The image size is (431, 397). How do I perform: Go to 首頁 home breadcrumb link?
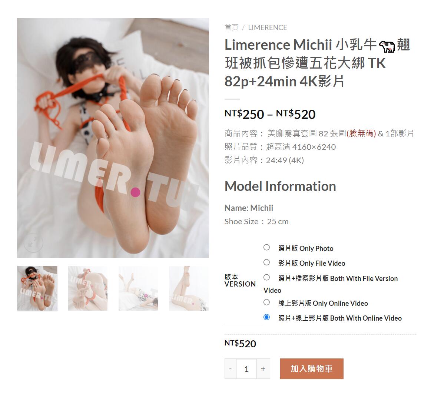(x=232, y=27)
